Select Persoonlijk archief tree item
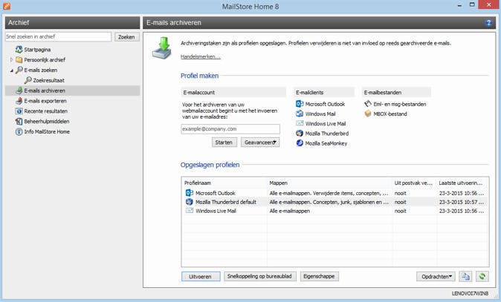 click(x=45, y=59)
